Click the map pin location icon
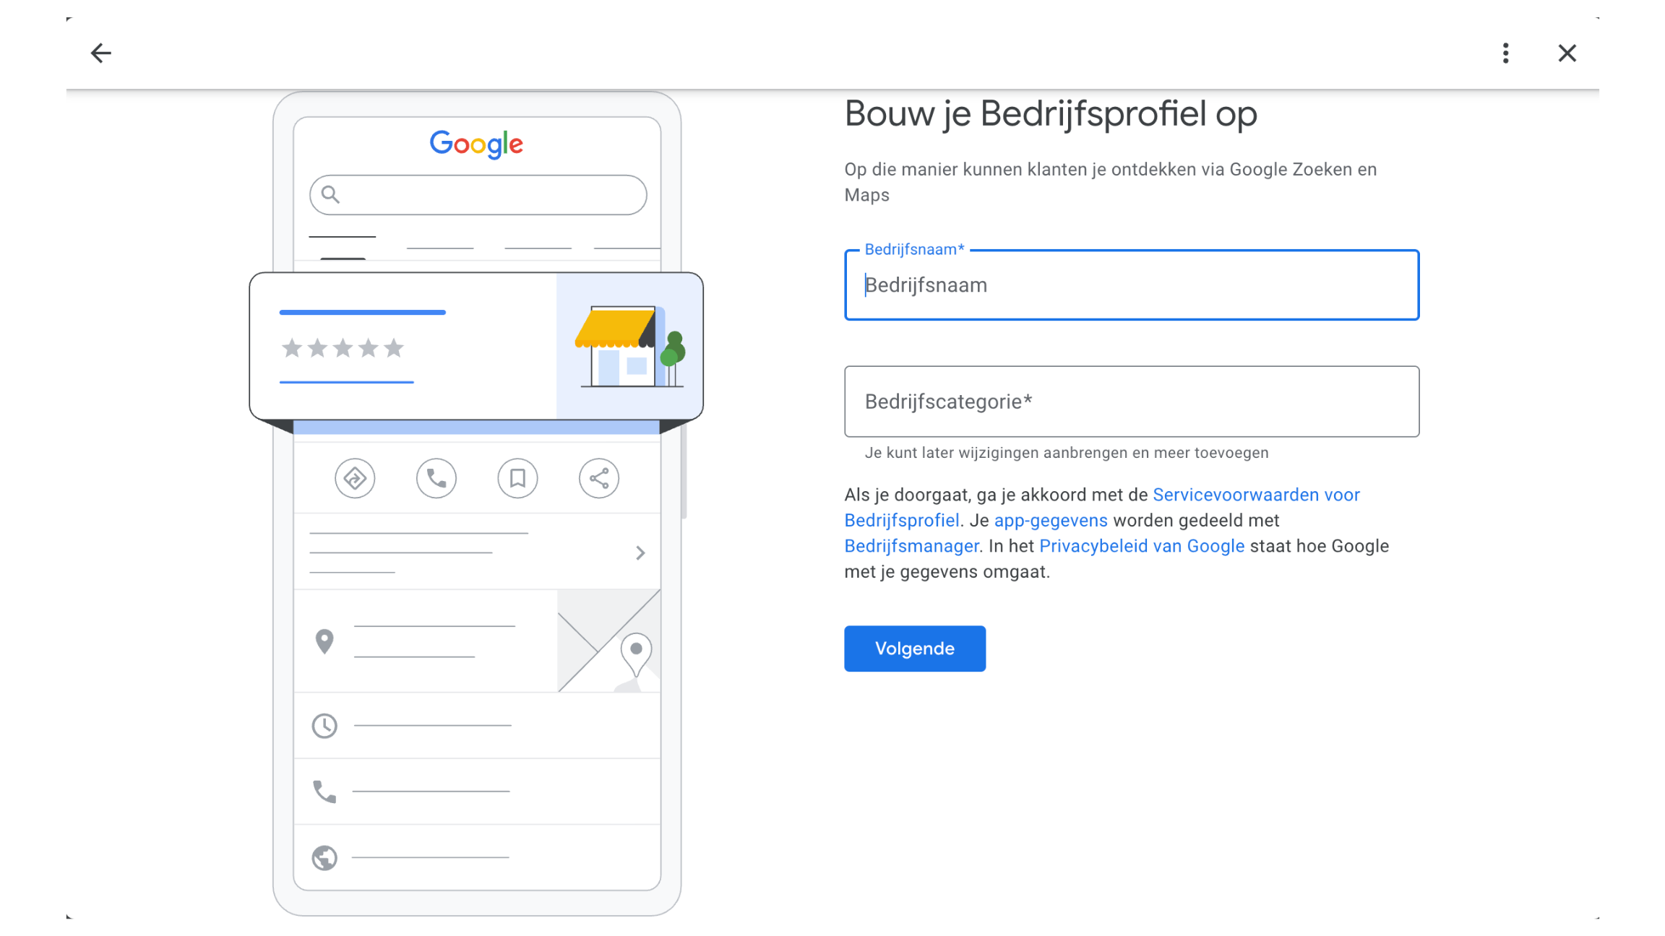 [324, 641]
